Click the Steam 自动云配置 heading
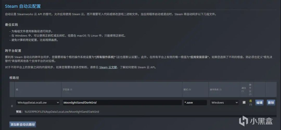This screenshot has height=130, width=281. click(x=23, y=6)
